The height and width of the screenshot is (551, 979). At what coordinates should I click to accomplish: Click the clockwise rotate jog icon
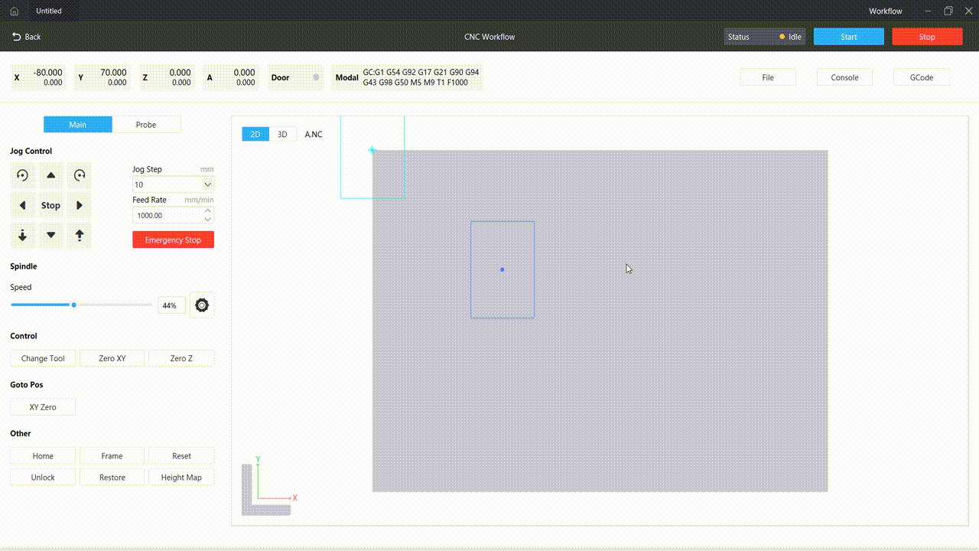click(80, 175)
